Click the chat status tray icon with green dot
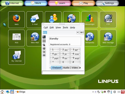Screen dimensions: 125x94 (102, 92)
